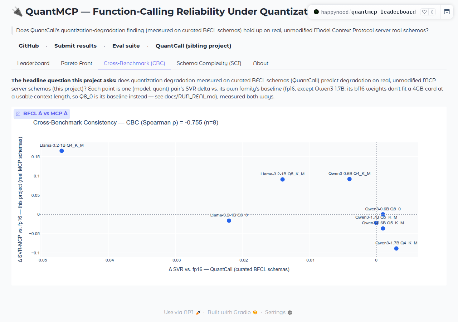Image resolution: width=458 pixels, height=322 pixels.
Task: Click the Gradio logo icon in footer
Action: [255, 312]
